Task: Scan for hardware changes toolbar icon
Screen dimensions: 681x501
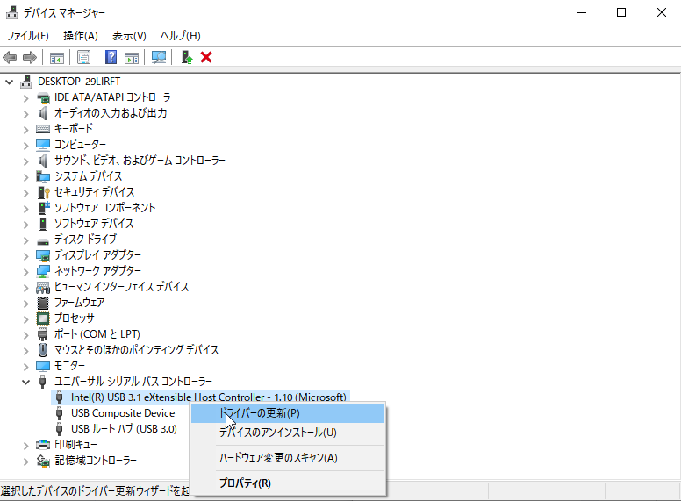Action: coord(159,57)
